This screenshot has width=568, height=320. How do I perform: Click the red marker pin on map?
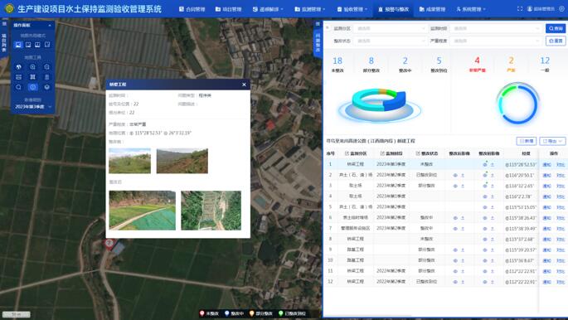coord(109,244)
